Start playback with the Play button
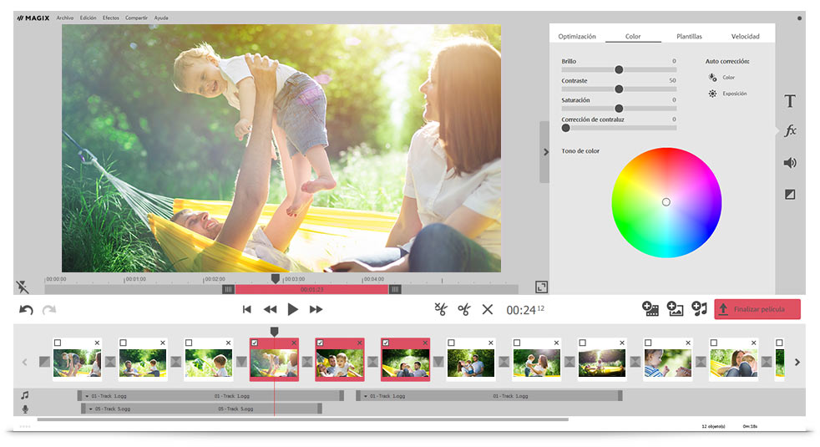 tap(293, 309)
